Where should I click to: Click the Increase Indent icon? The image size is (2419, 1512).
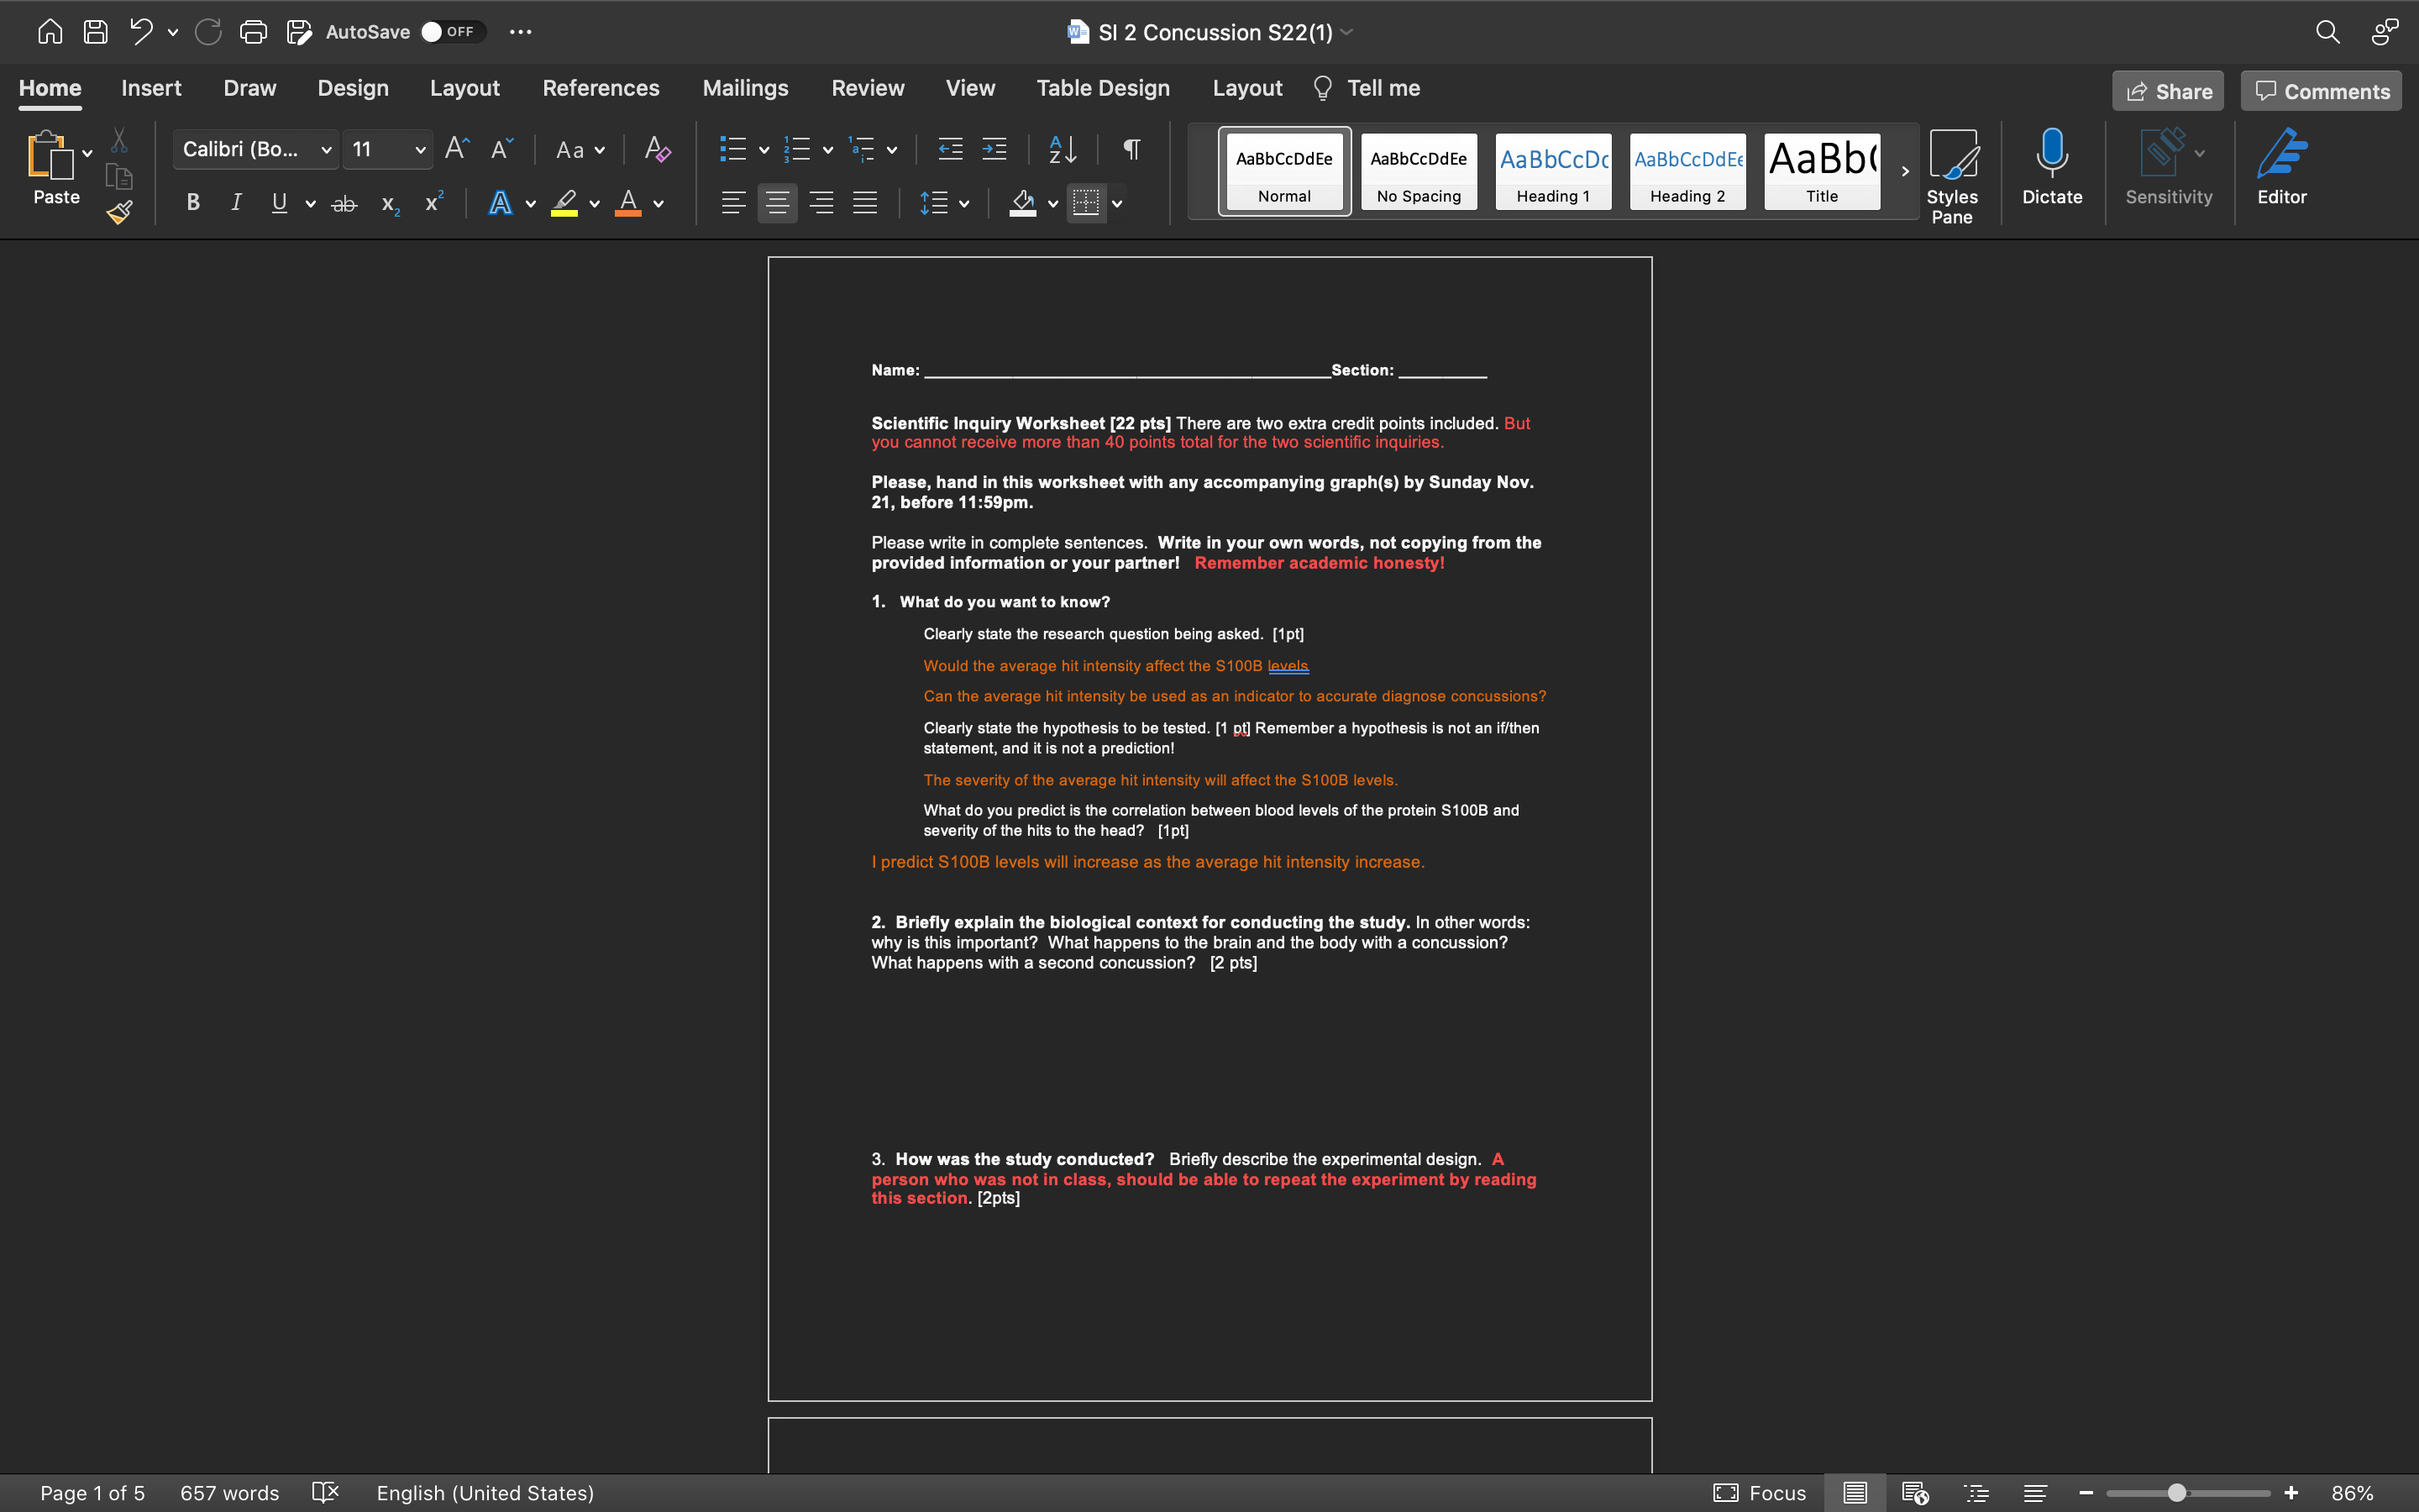point(994,150)
